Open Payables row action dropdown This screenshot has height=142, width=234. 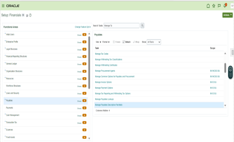click(x=84, y=100)
